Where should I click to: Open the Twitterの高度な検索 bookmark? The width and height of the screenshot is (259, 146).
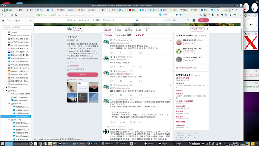[20, 94]
